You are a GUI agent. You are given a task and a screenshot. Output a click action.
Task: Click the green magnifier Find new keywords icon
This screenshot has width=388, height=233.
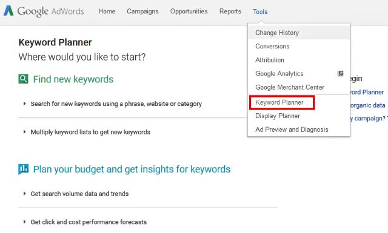point(23,79)
